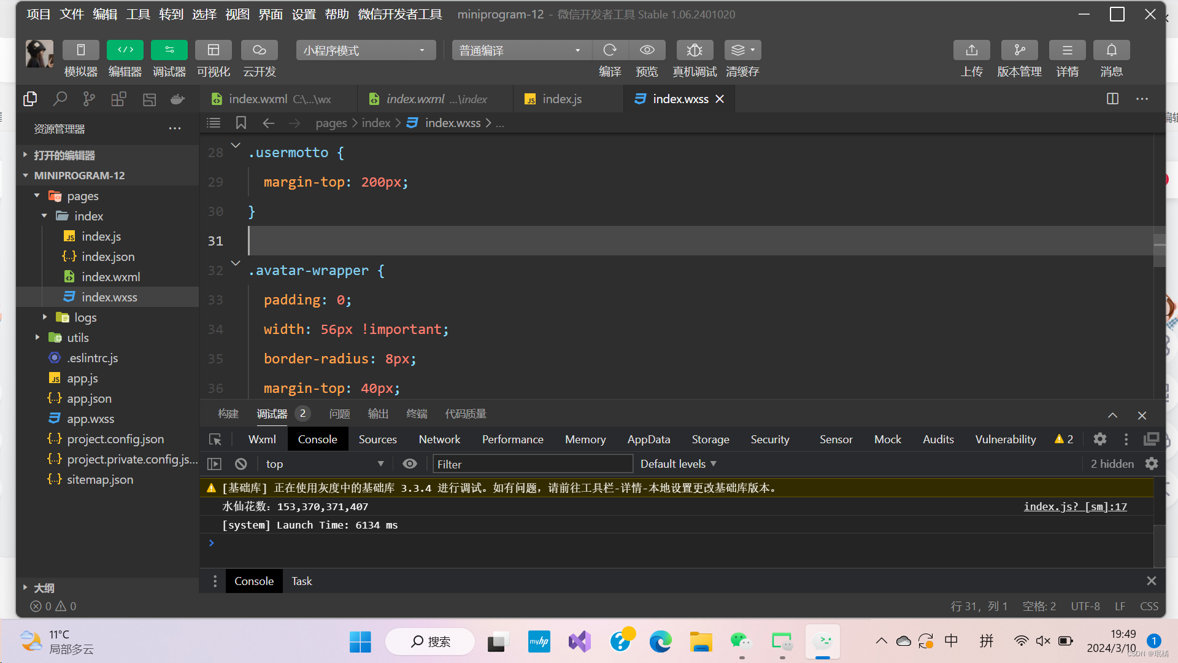Open the 工具 menu
1178x663 pixels.
[x=138, y=14]
